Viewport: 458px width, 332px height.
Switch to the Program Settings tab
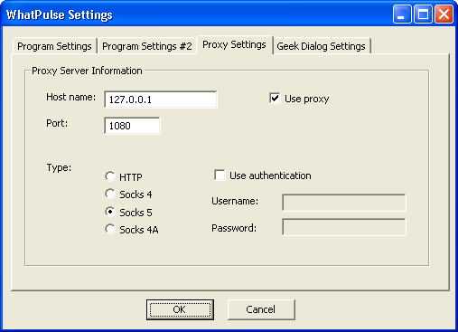54,46
